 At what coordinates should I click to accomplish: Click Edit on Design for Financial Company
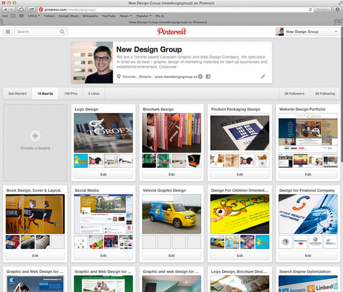tap(308, 255)
